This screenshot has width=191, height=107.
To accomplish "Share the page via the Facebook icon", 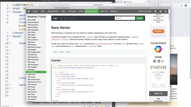I will click(x=155, y=61).
